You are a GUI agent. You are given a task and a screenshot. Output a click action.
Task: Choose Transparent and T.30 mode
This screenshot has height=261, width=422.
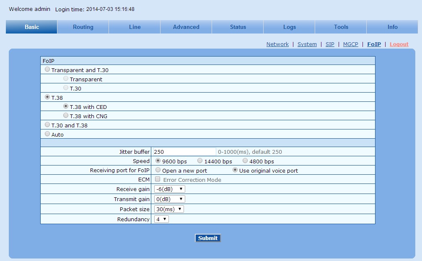click(47, 70)
